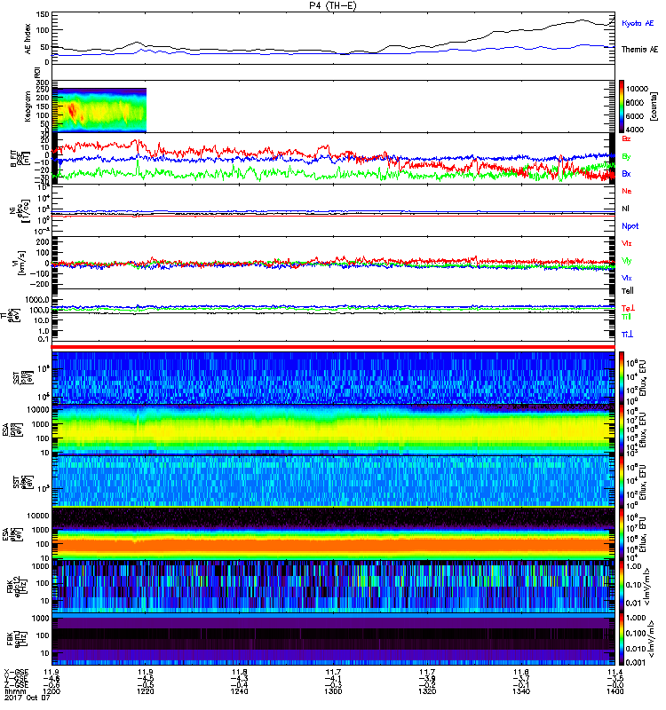666x710 pixels.
Task: Click the ESA electron energy spectrogram panel
Action: click(334, 533)
